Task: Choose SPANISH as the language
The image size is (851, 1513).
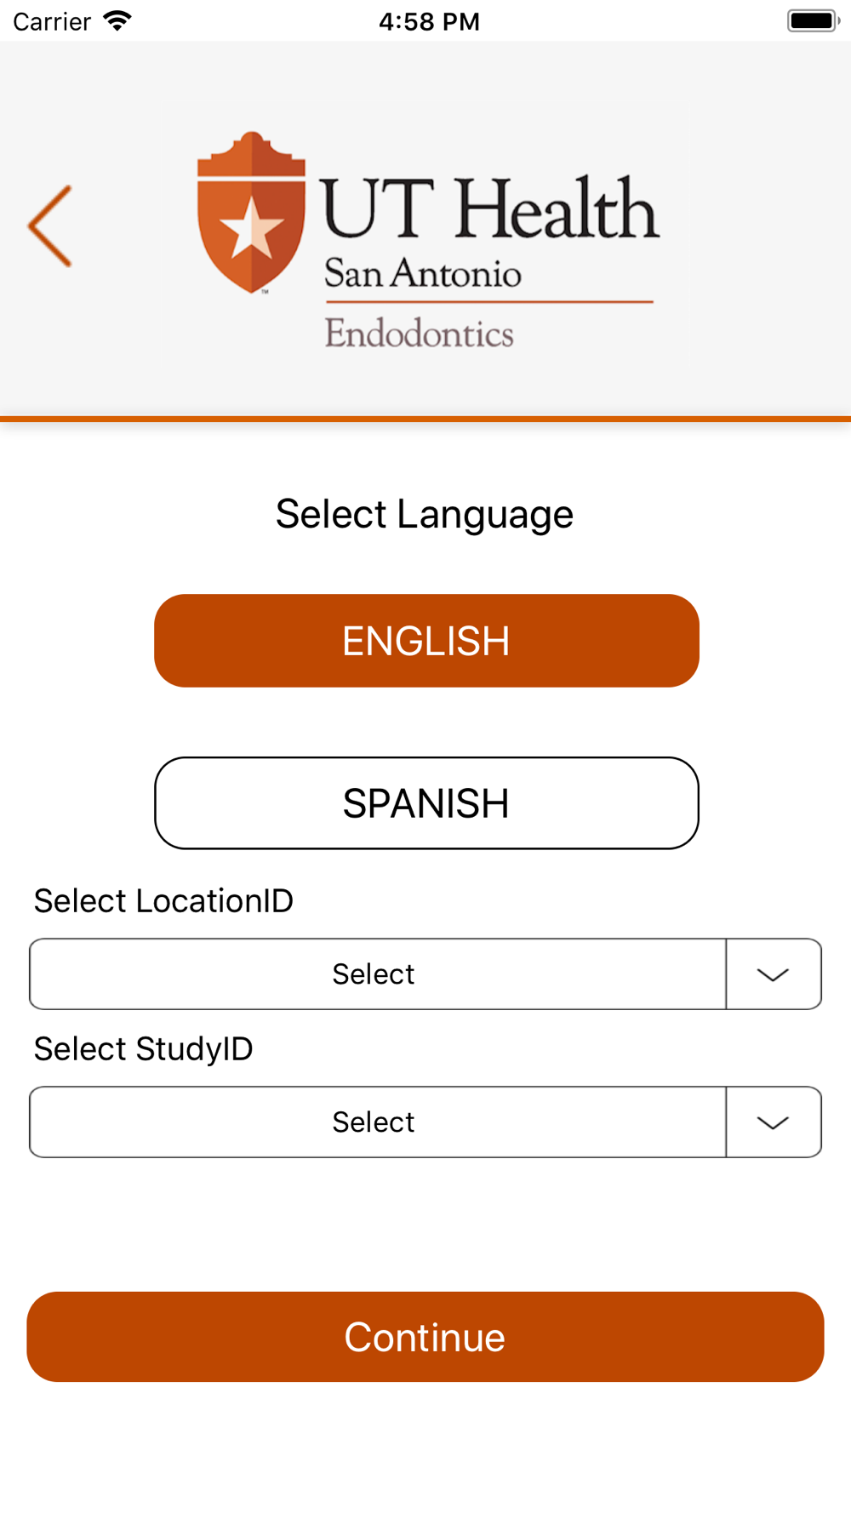Action: (x=426, y=803)
